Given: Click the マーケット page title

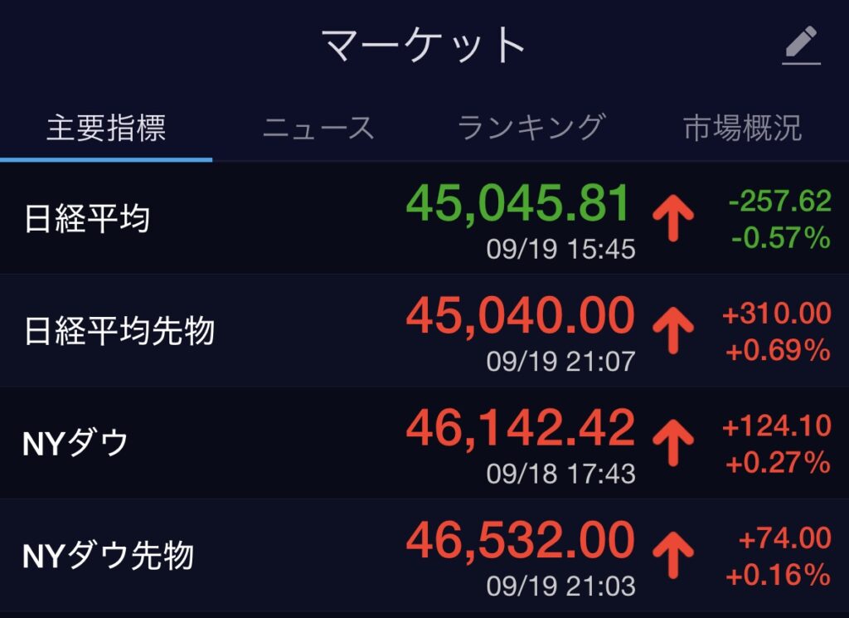Looking at the screenshot, I should tap(424, 45).
